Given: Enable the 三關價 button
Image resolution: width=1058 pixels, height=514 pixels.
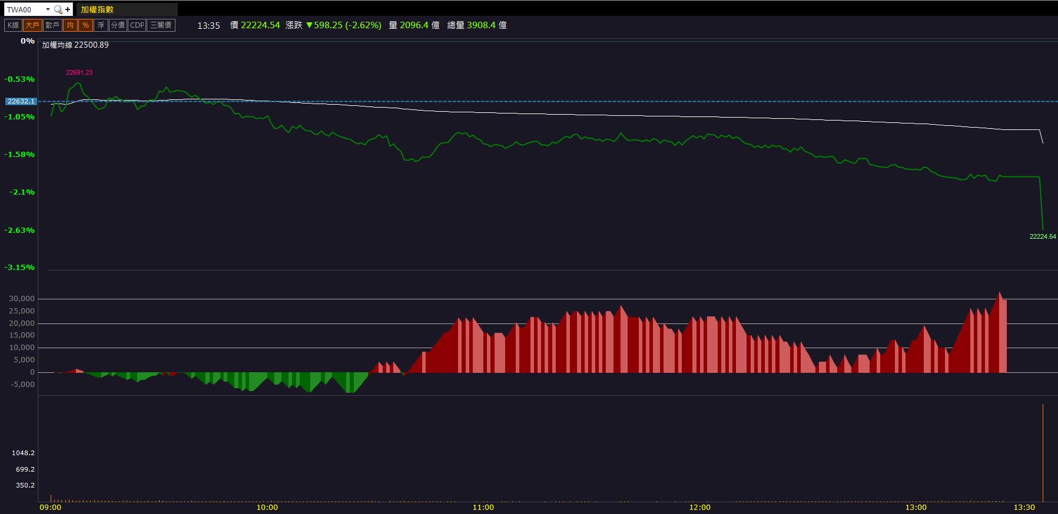Looking at the screenshot, I should 161,25.
